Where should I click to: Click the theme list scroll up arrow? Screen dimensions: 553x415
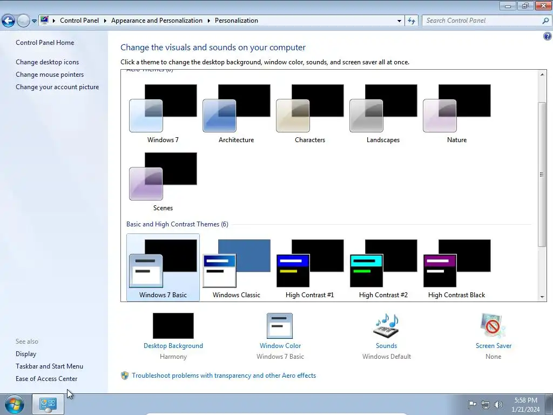coord(542,75)
